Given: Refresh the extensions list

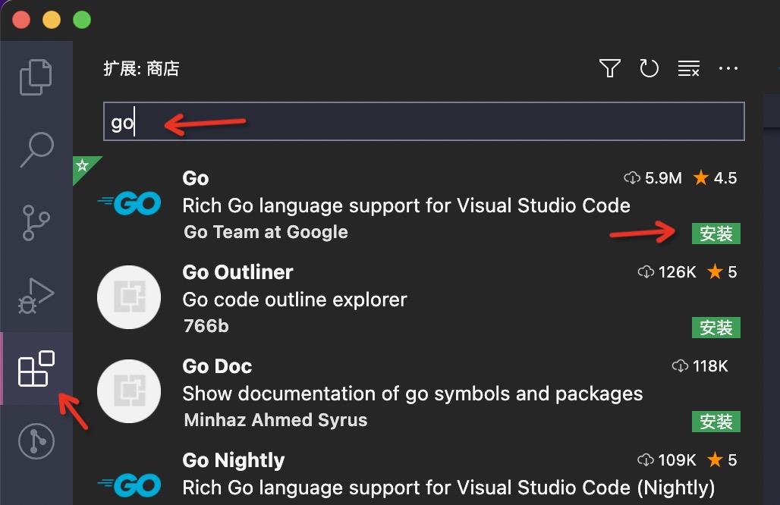Looking at the screenshot, I should pos(649,69).
